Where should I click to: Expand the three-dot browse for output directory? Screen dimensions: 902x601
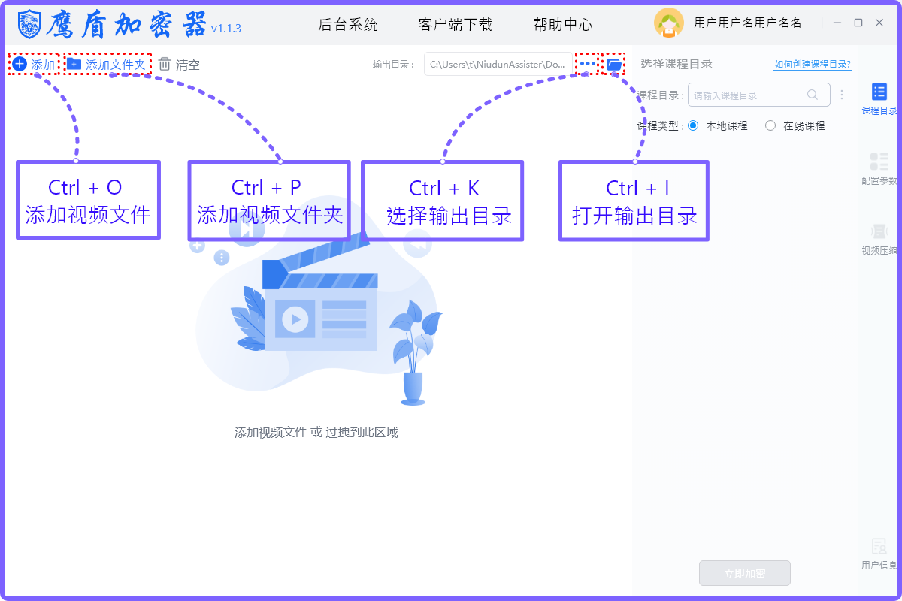(x=587, y=65)
